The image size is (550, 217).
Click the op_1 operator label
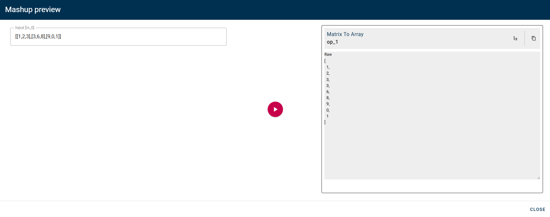point(332,42)
